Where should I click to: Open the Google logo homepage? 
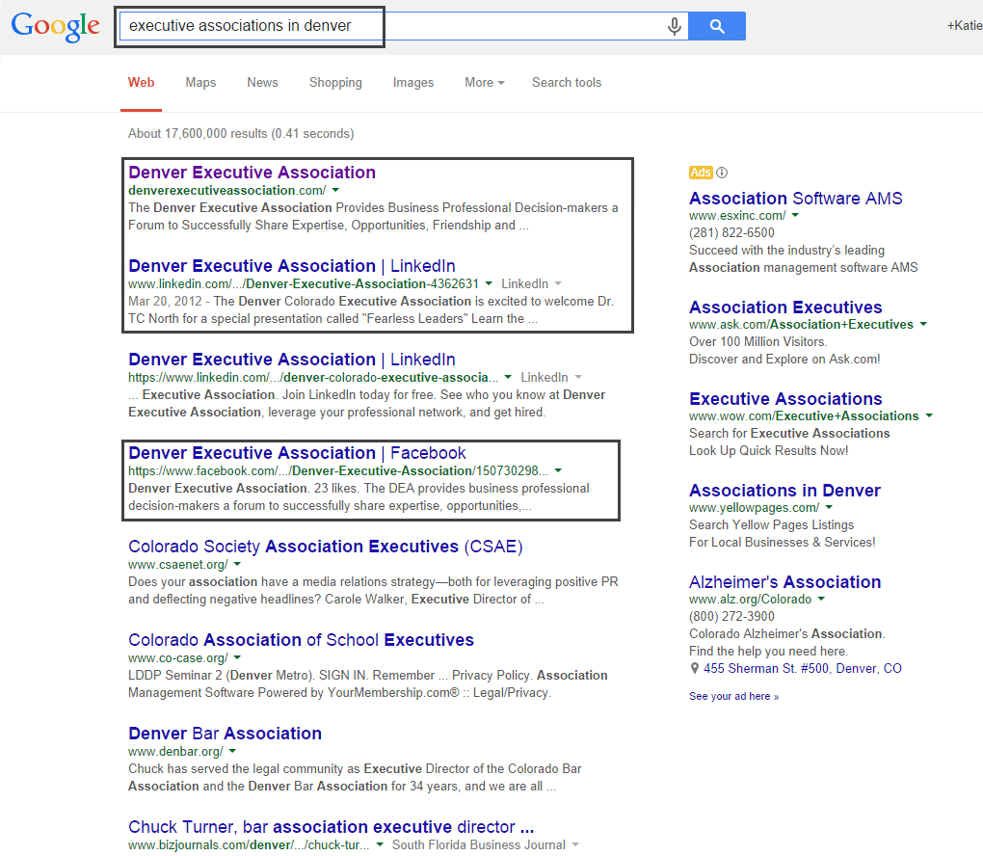(x=55, y=26)
